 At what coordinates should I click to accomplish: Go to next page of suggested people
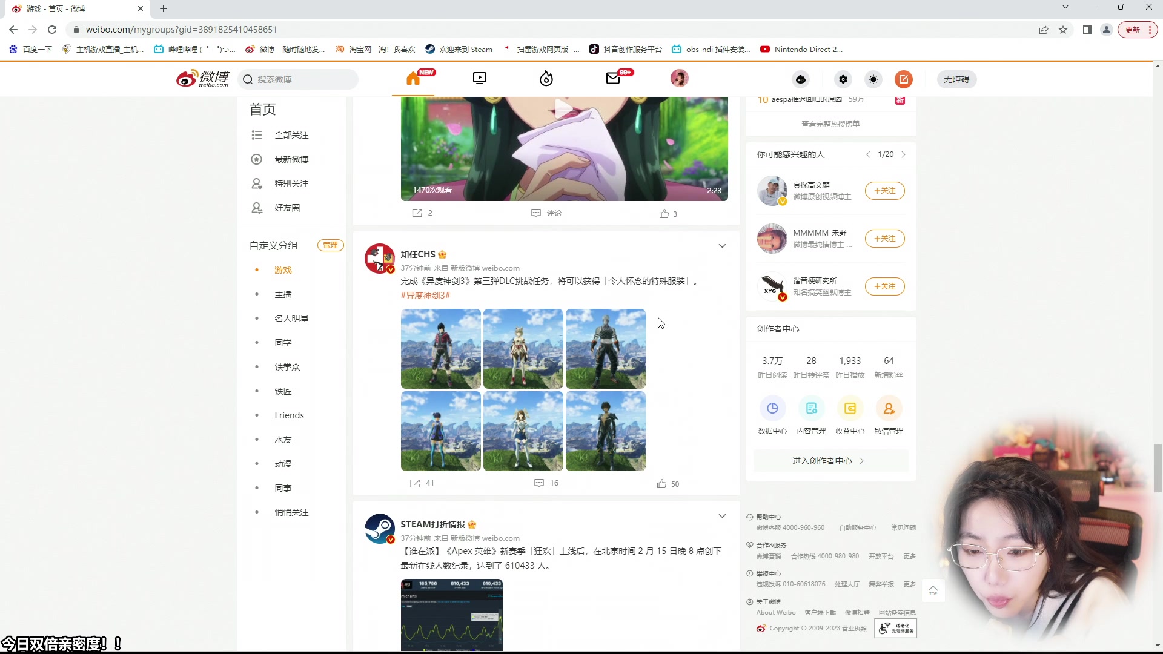coord(903,154)
